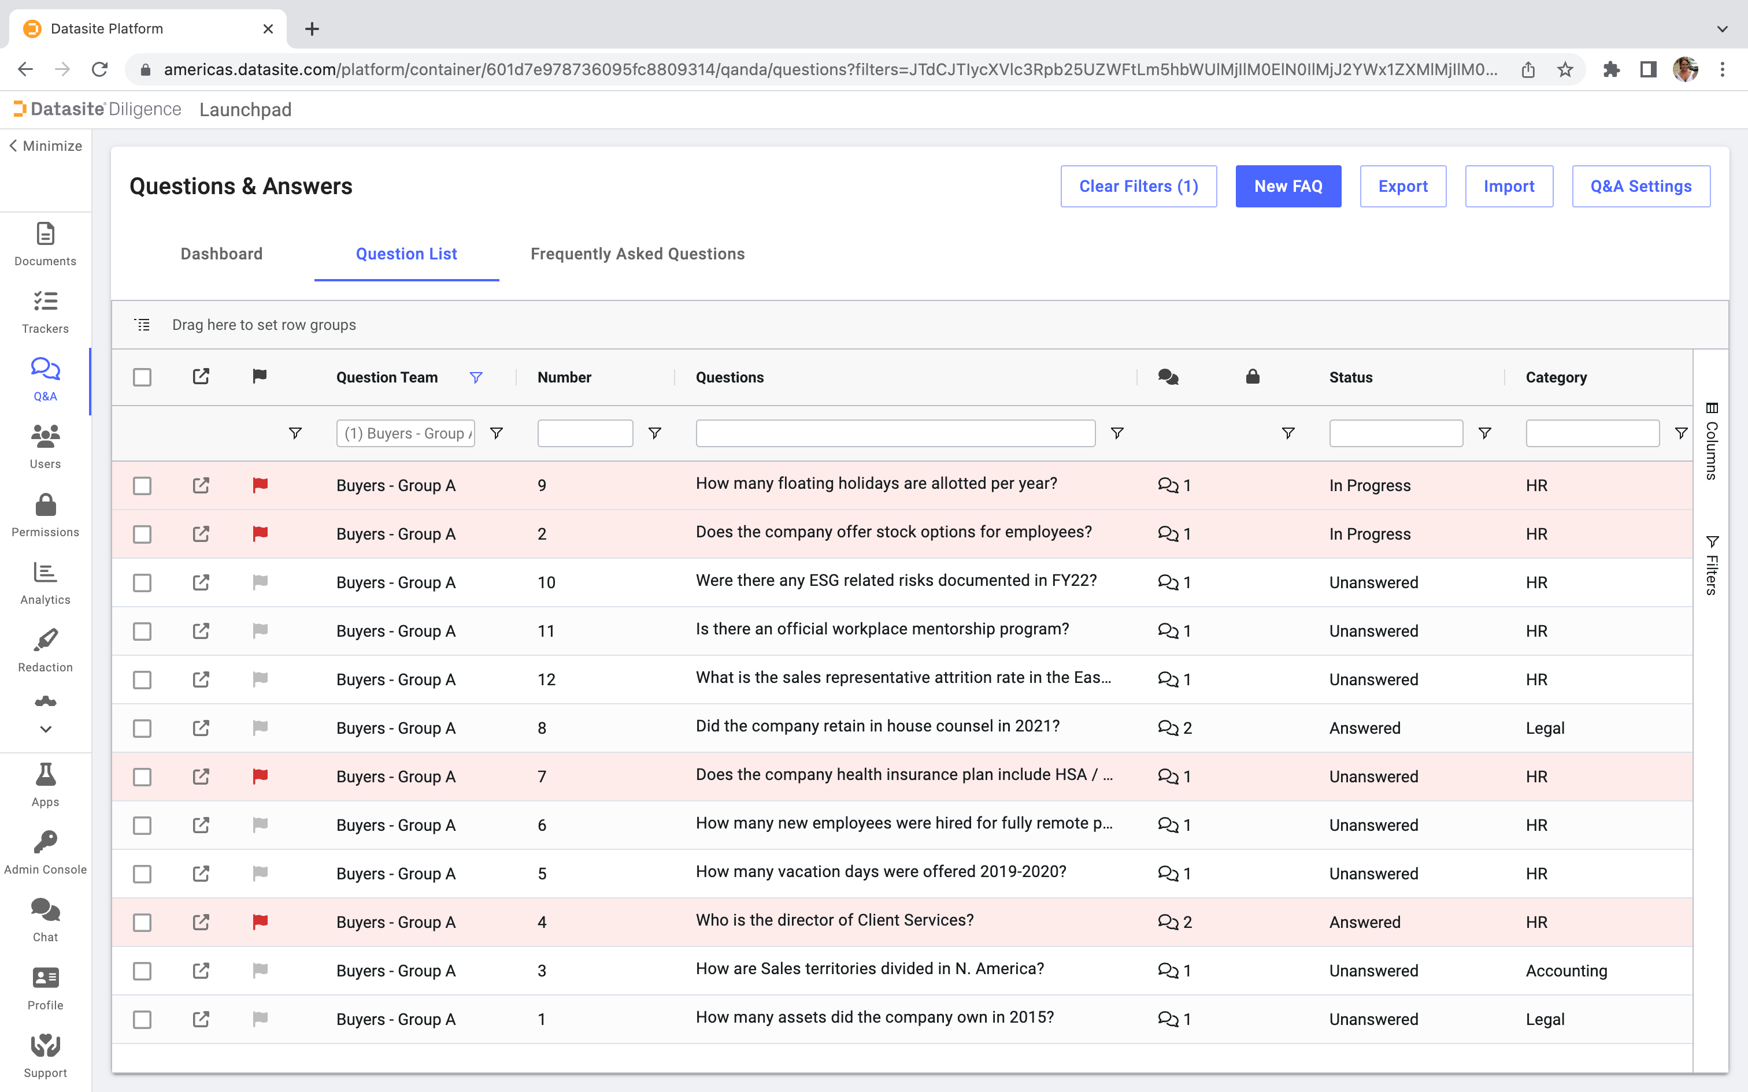
Task: Toggle checkbox for question row 8
Action: (x=142, y=727)
